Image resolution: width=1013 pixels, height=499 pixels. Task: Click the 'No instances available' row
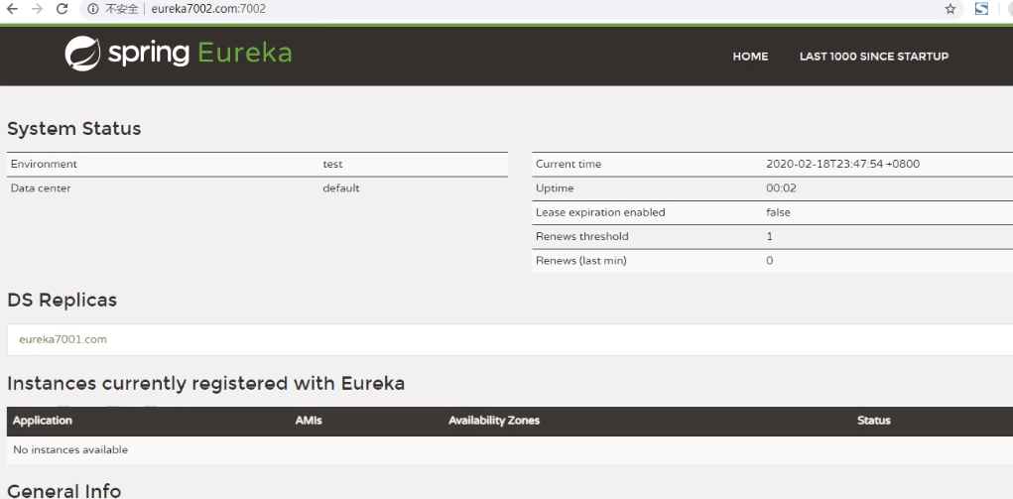(510, 449)
